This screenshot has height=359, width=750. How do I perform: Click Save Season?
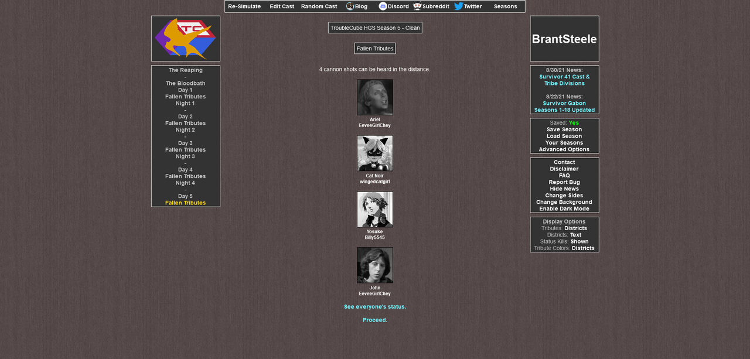(564, 129)
